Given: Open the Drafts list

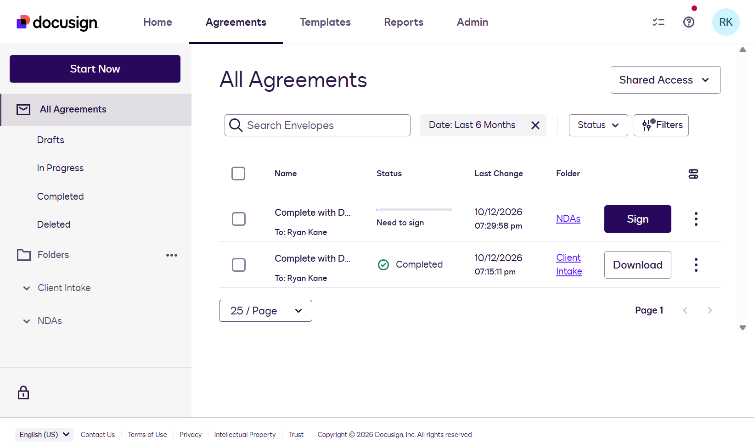Looking at the screenshot, I should click(51, 140).
